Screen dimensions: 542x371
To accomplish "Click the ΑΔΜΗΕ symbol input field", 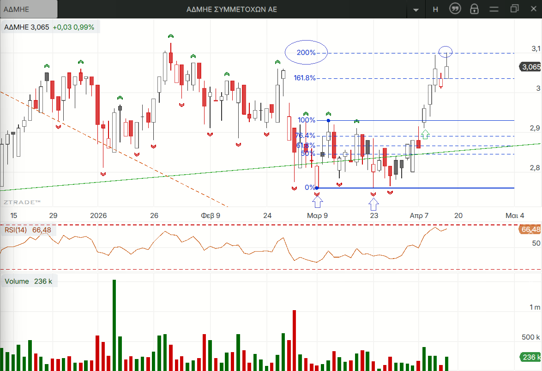I will 29,9.
